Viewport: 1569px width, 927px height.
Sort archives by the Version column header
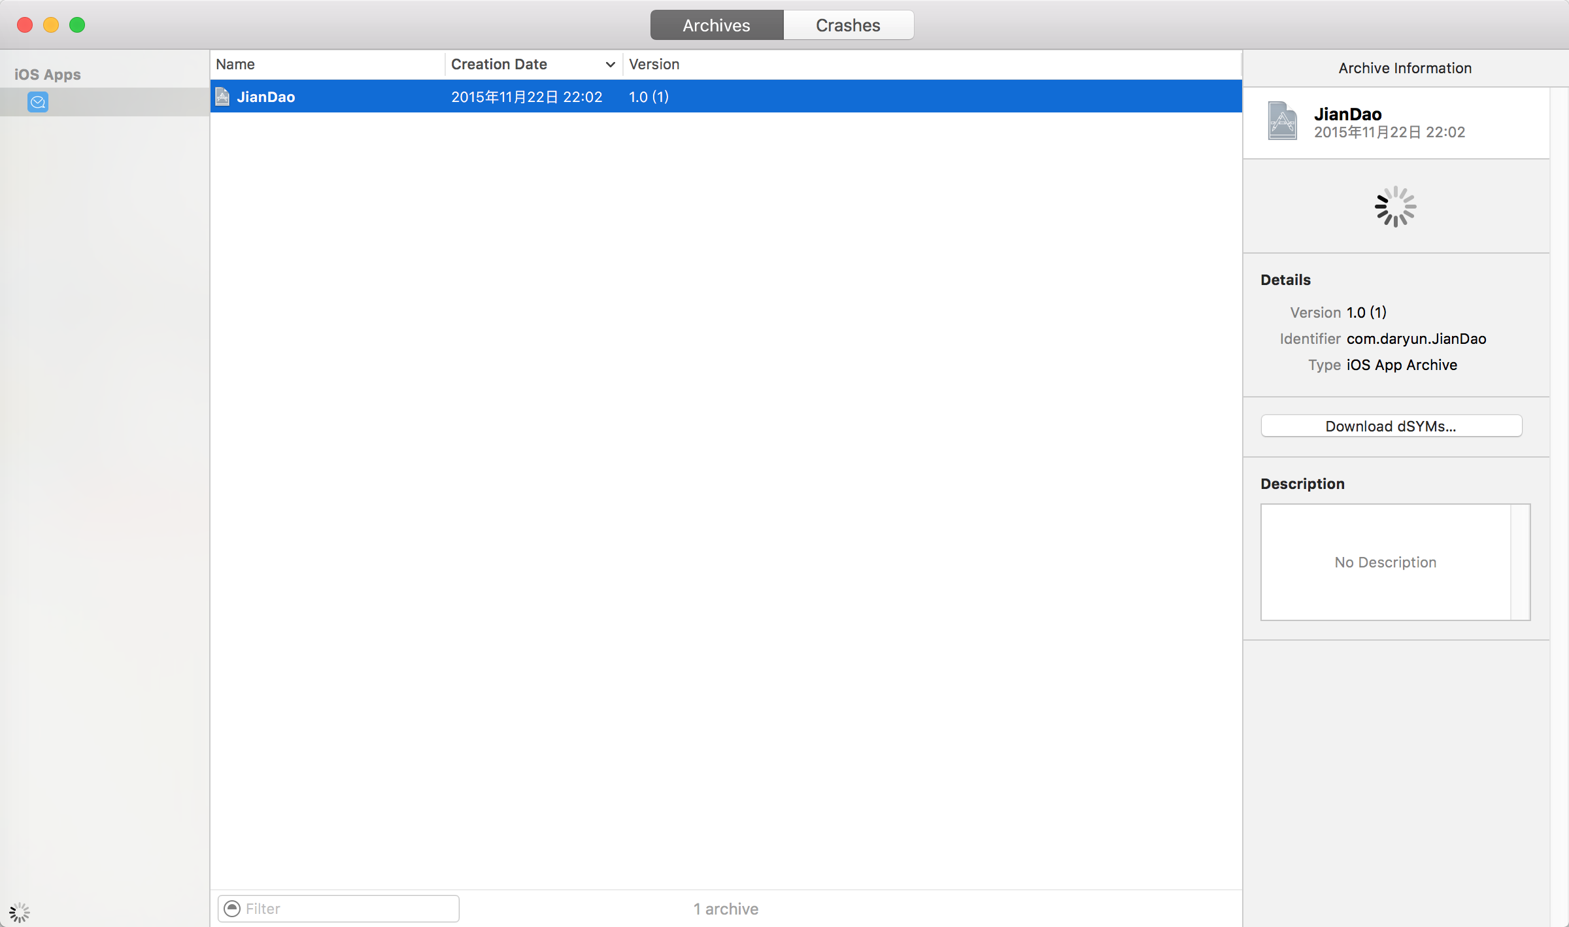pos(654,64)
